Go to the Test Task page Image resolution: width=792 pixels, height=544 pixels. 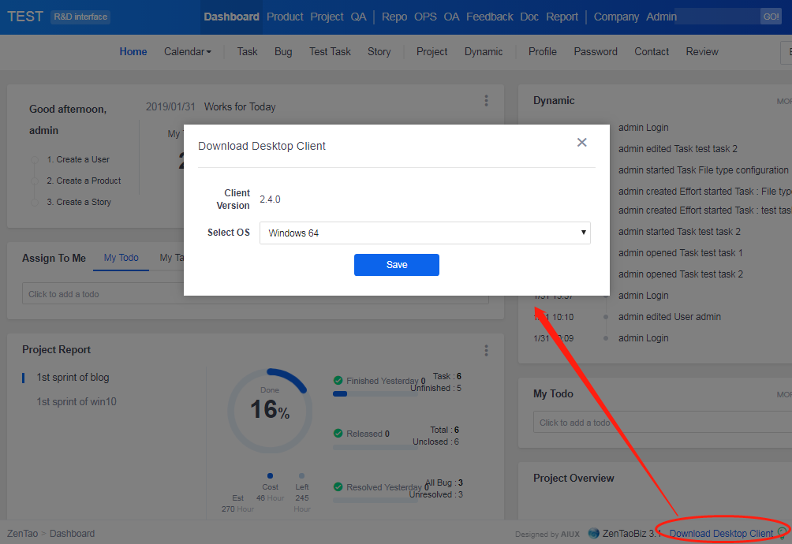click(x=330, y=52)
